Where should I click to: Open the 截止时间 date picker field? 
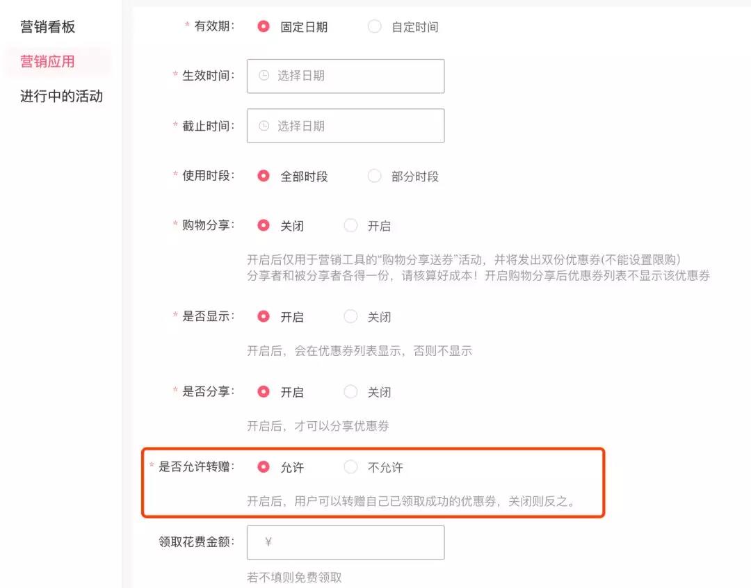(346, 126)
